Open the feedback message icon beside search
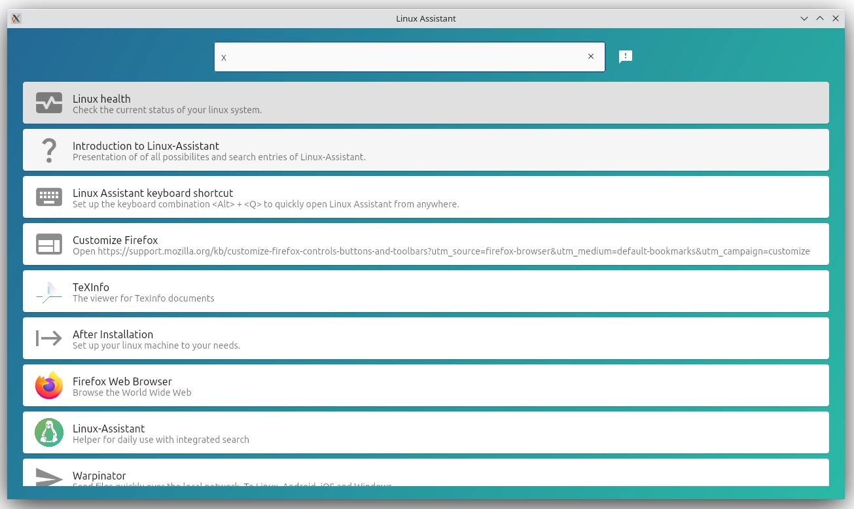 click(x=626, y=57)
